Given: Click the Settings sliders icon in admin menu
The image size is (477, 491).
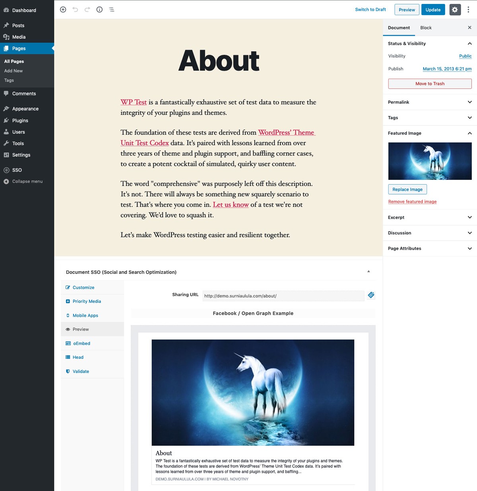Looking at the screenshot, I should 6,155.
